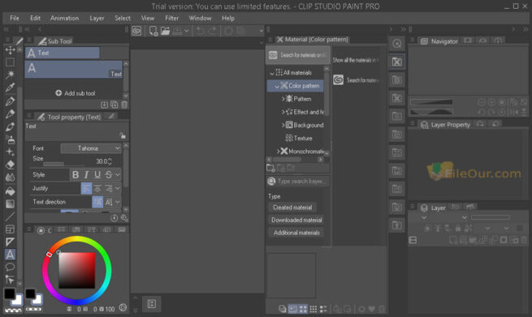
Task: Open the Animation menu
Action: click(x=64, y=19)
